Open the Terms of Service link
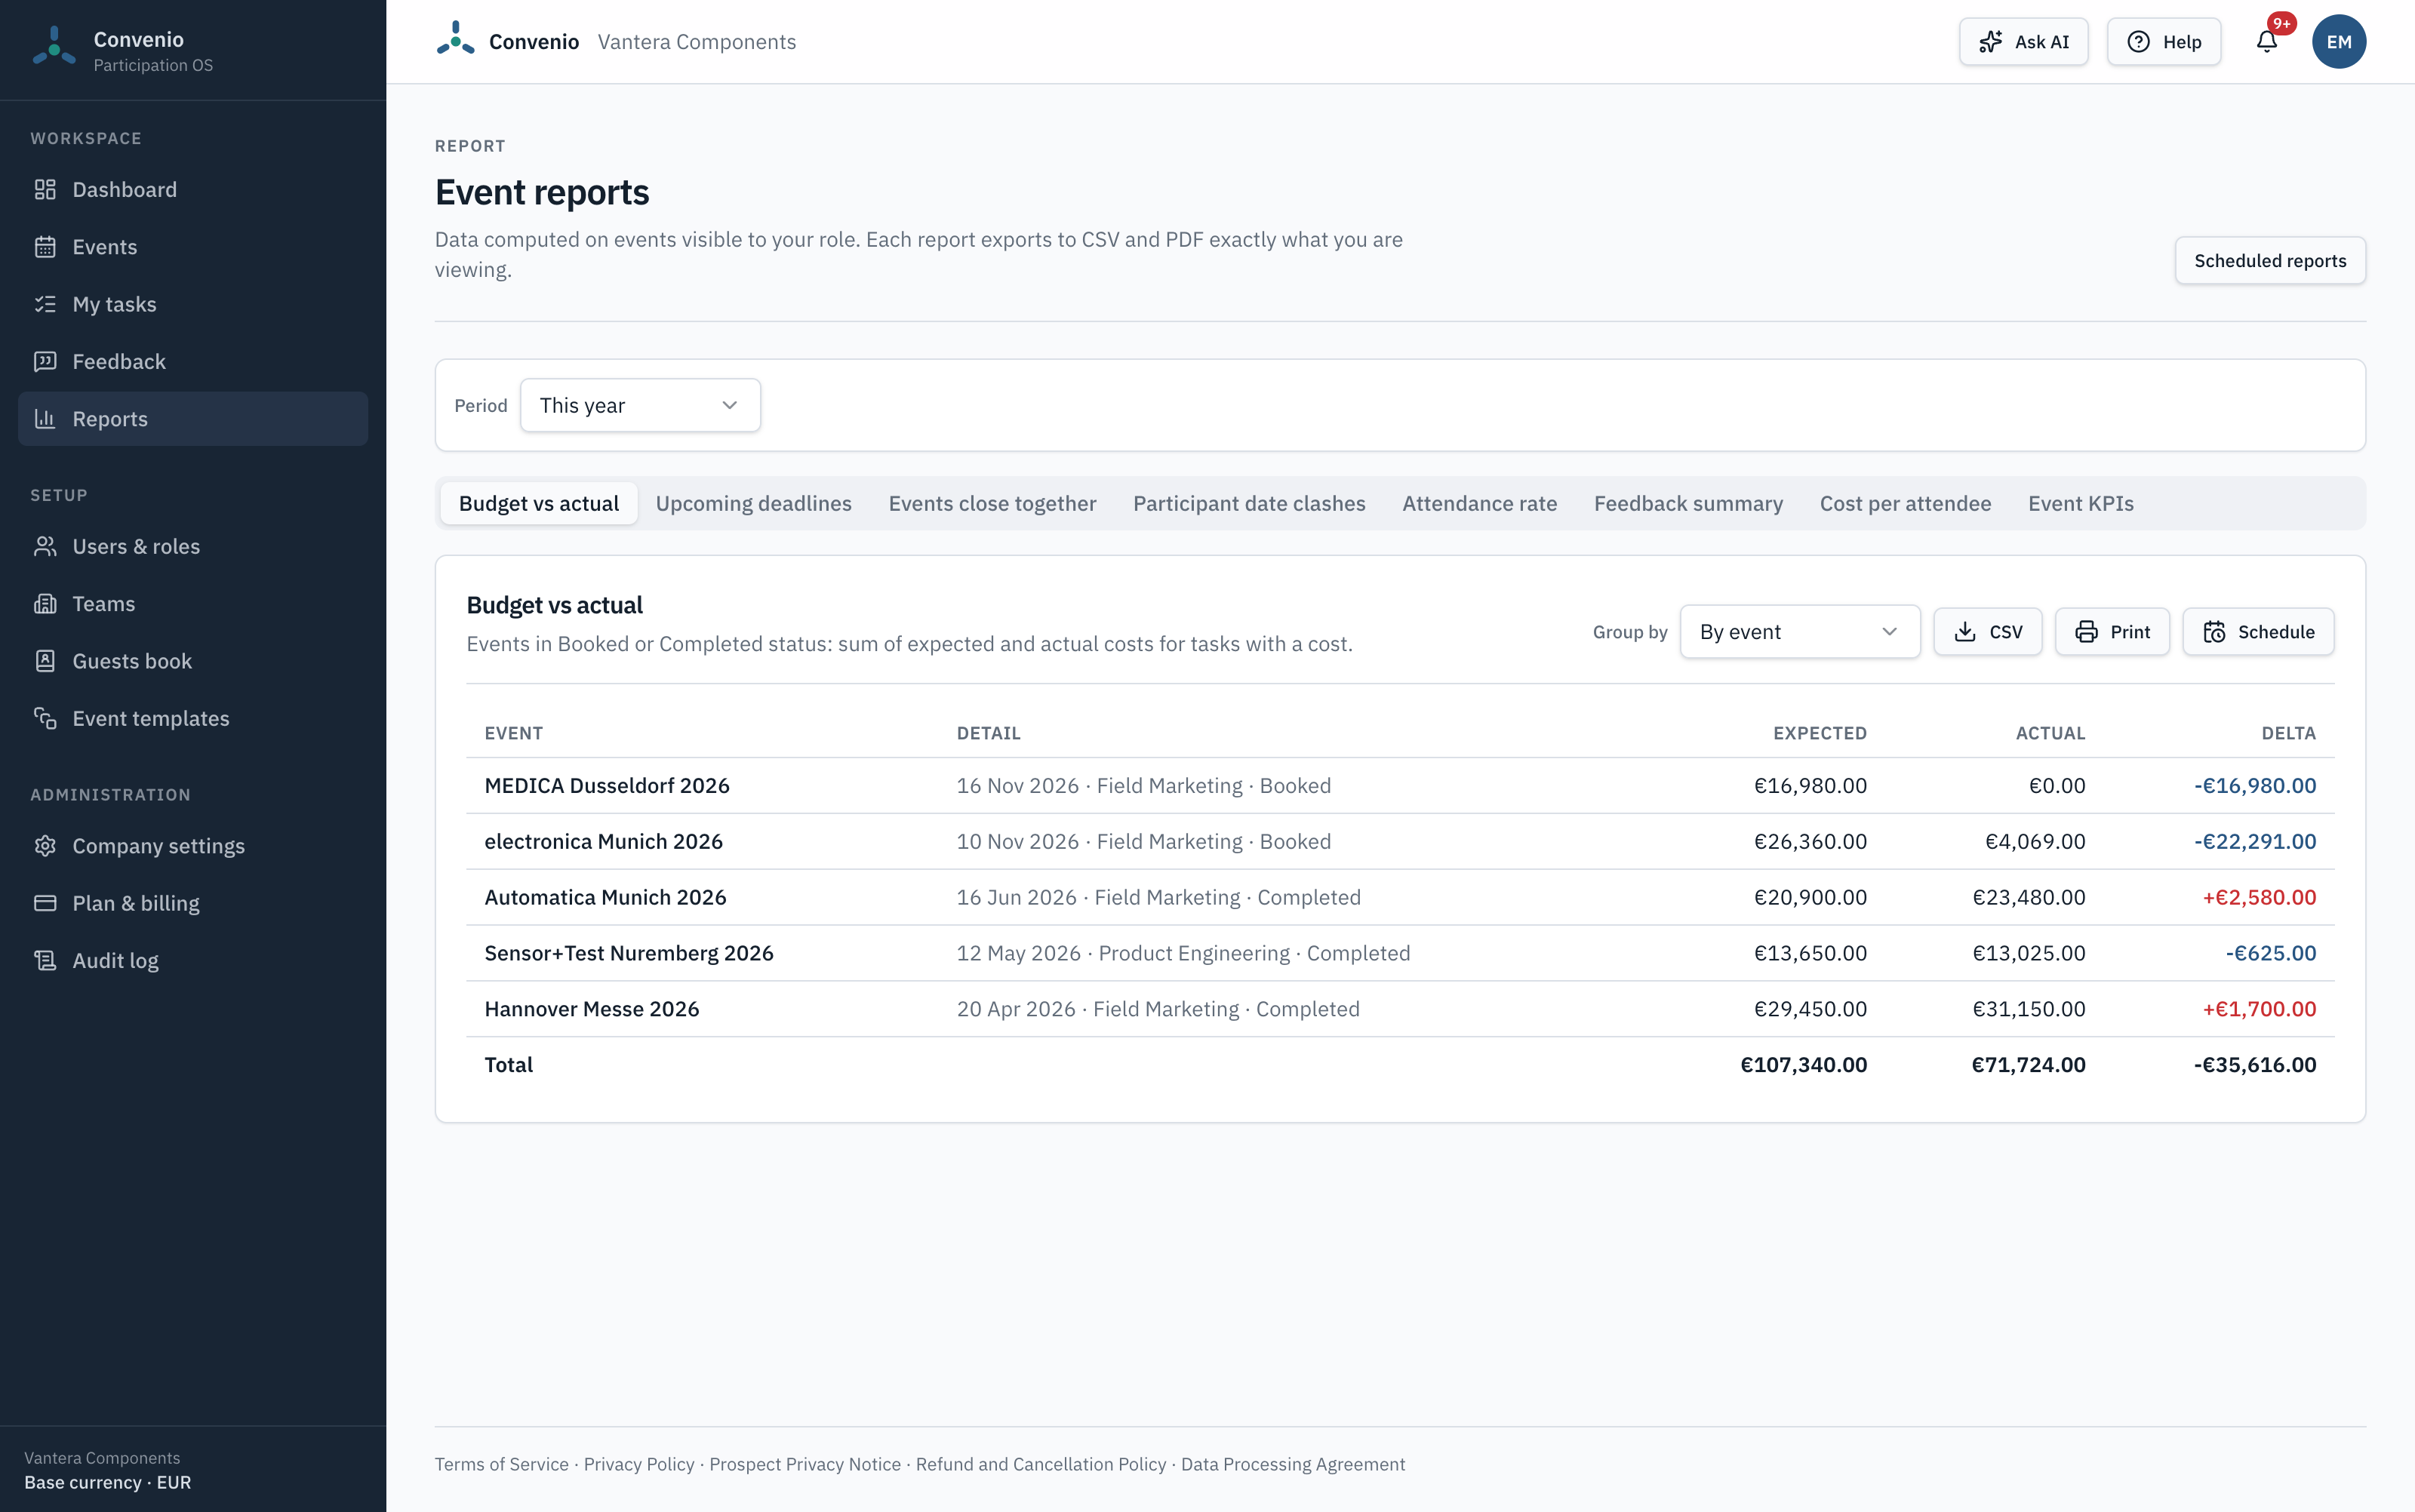 coord(501,1464)
